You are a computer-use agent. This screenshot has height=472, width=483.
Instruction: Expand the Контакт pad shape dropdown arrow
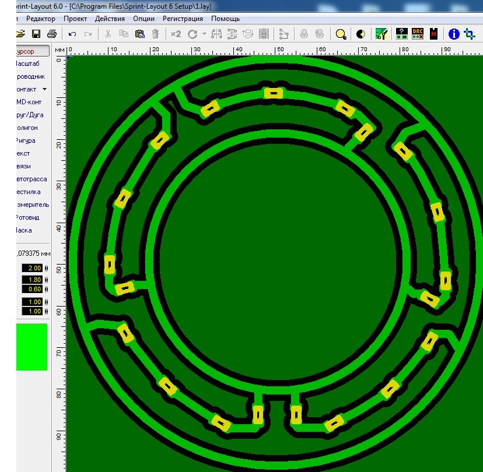pos(45,89)
